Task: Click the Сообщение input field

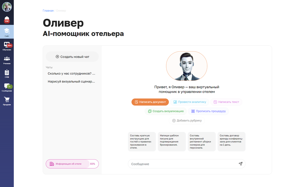Action: (x=183, y=164)
